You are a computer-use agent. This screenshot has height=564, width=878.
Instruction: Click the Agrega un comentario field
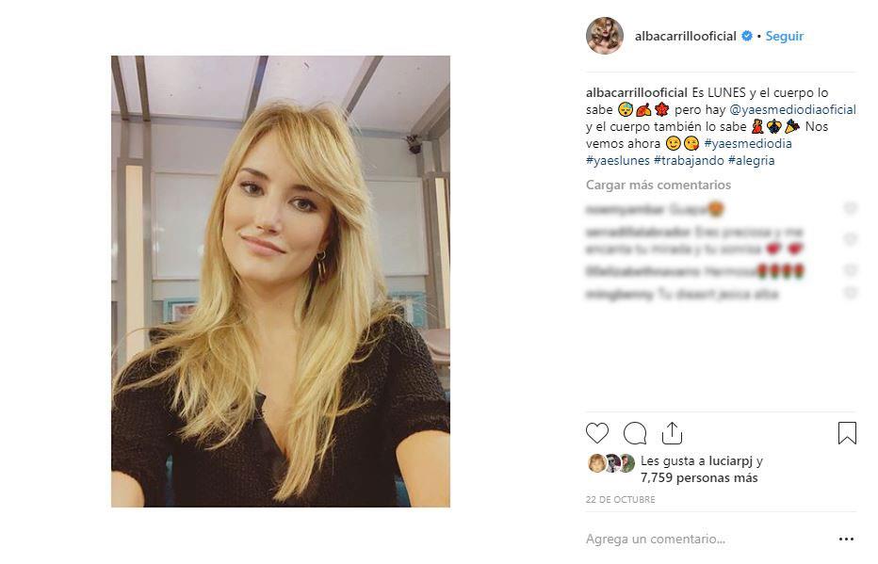(706, 540)
